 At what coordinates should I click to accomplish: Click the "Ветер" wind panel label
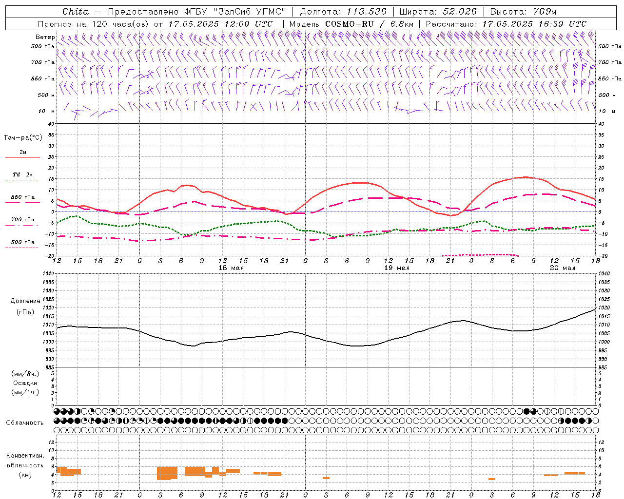45,37
